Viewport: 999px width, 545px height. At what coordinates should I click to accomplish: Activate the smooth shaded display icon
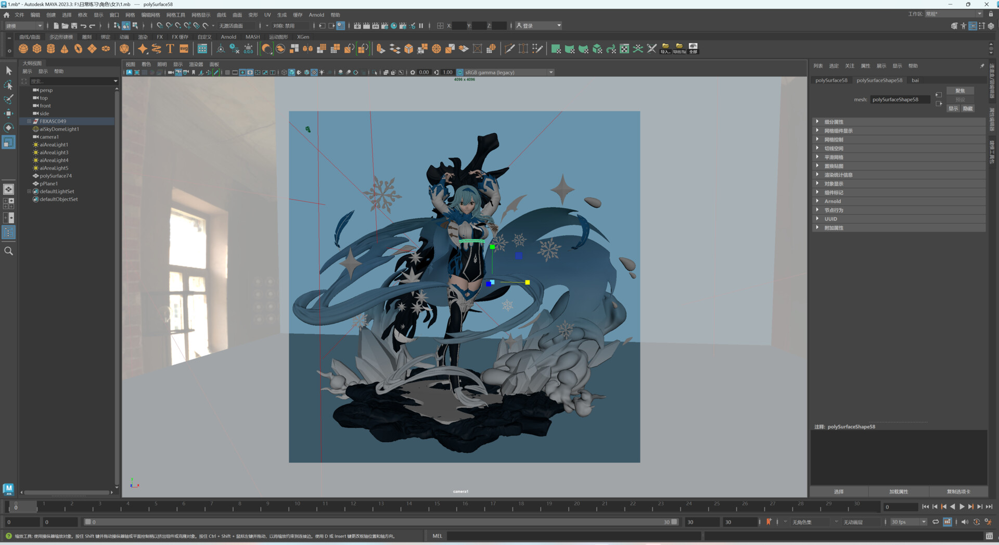[292, 72]
